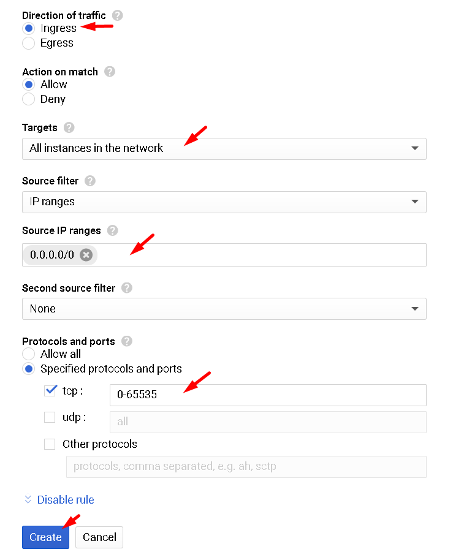The image size is (453, 560).
Task: Uncheck the tcp protocol checkbox
Action: [x=50, y=390]
